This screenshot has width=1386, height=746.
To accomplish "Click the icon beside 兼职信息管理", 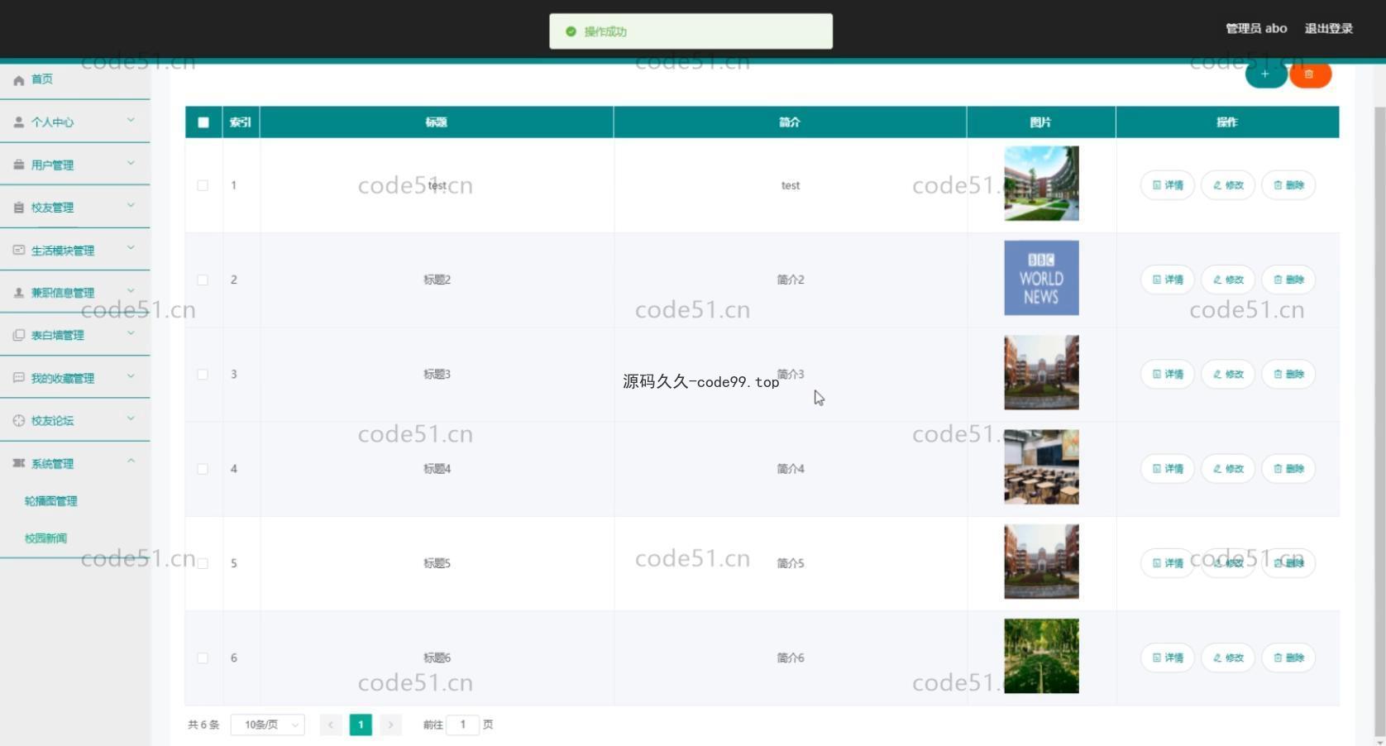I will (19, 293).
